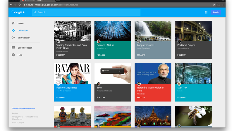Open Home in the sidebar
This screenshot has height=131, width=234.
click(20, 23)
